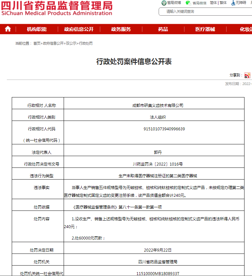Open the 化妆品 menu
This screenshot has width=252, height=276.
[246, 29]
